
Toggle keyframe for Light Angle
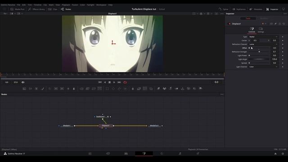[283, 59]
